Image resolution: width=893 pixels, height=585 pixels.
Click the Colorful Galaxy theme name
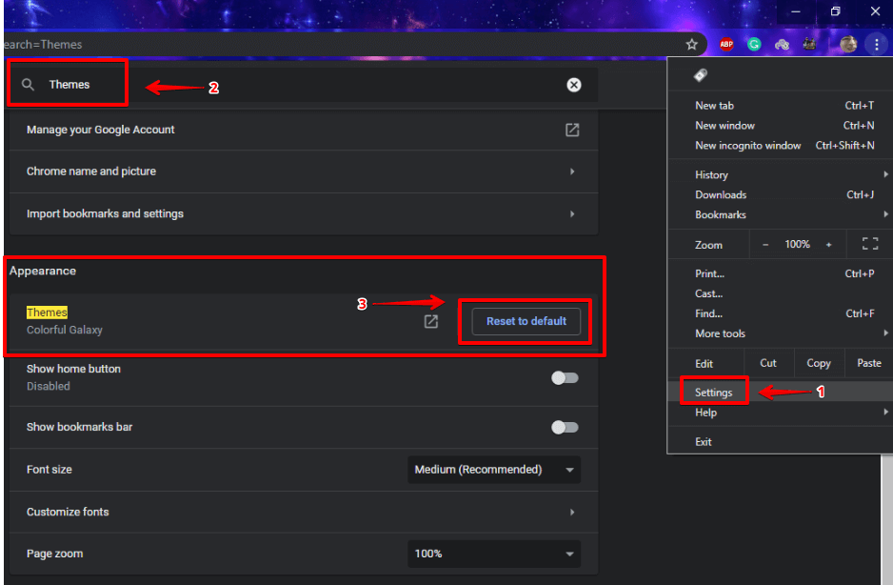point(65,330)
